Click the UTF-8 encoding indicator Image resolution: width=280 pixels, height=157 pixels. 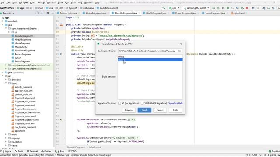[262, 155]
